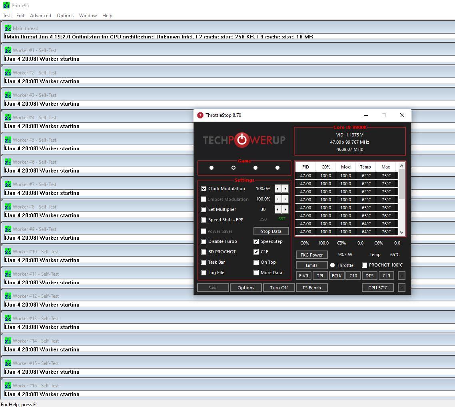
Task: Click the Prime95 app icon in title bar
Action: [x=6, y=6]
